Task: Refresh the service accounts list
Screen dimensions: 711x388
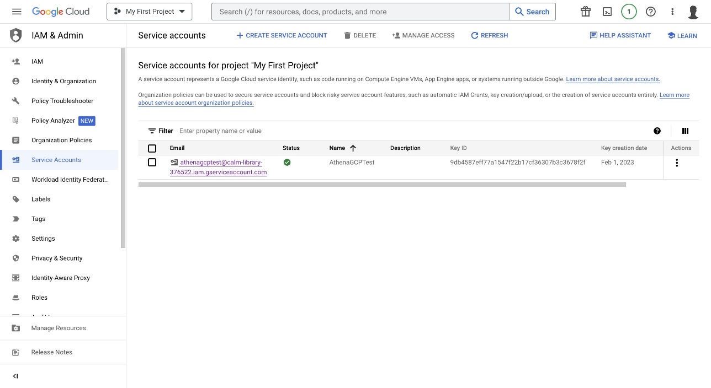Action: (x=489, y=35)
